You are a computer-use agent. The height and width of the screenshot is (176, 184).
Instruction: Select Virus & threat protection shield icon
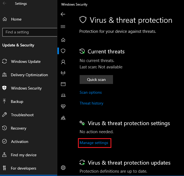(x=63, y=51)
